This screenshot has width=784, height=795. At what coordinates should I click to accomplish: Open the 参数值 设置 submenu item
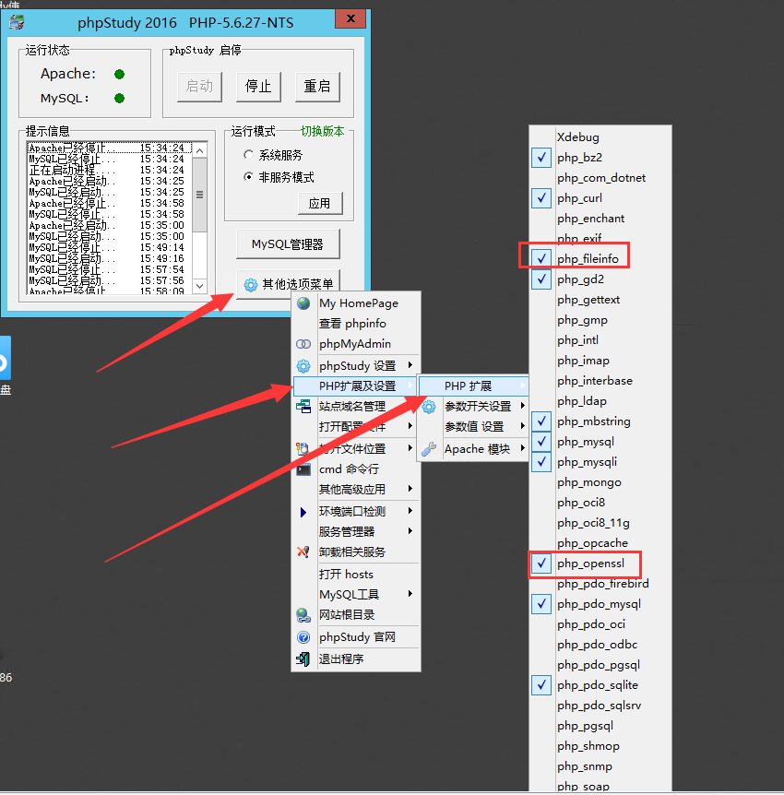(473, 426)
